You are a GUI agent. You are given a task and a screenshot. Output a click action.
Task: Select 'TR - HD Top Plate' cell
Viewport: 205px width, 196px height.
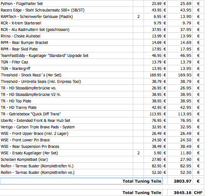(x=66, y=101)
